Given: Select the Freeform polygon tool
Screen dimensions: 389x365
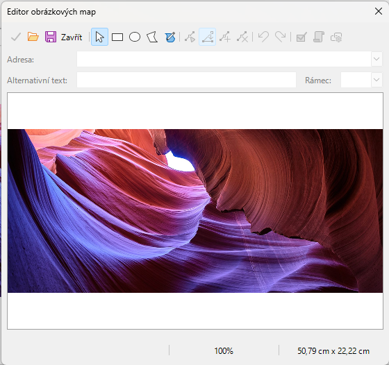Looking at the screenshot, I should coord(170,37).
